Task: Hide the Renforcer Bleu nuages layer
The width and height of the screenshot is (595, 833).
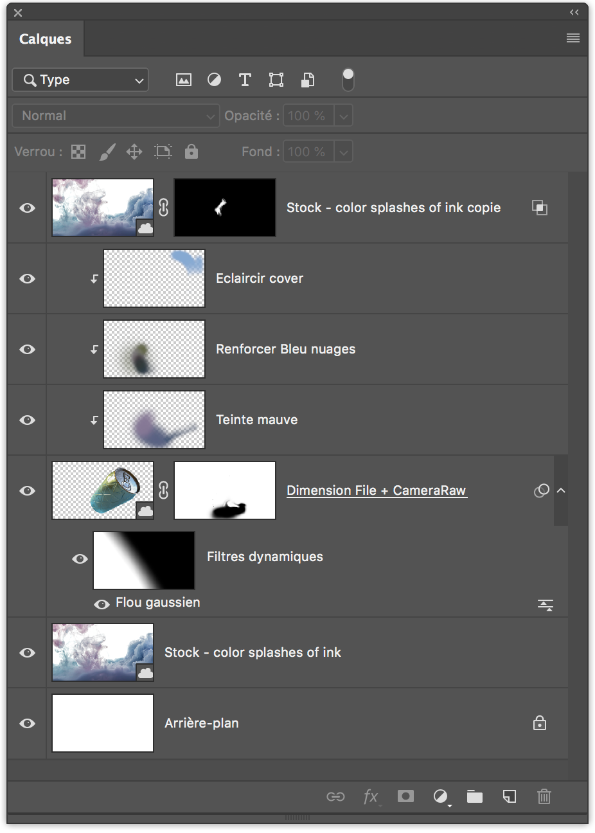Action: [27, 349]
